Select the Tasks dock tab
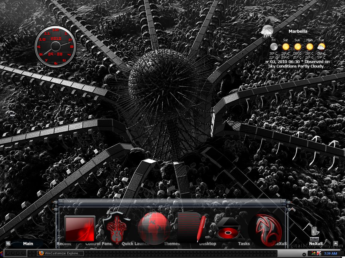Viewport: 345px width, 258px height. pos(244,244)
